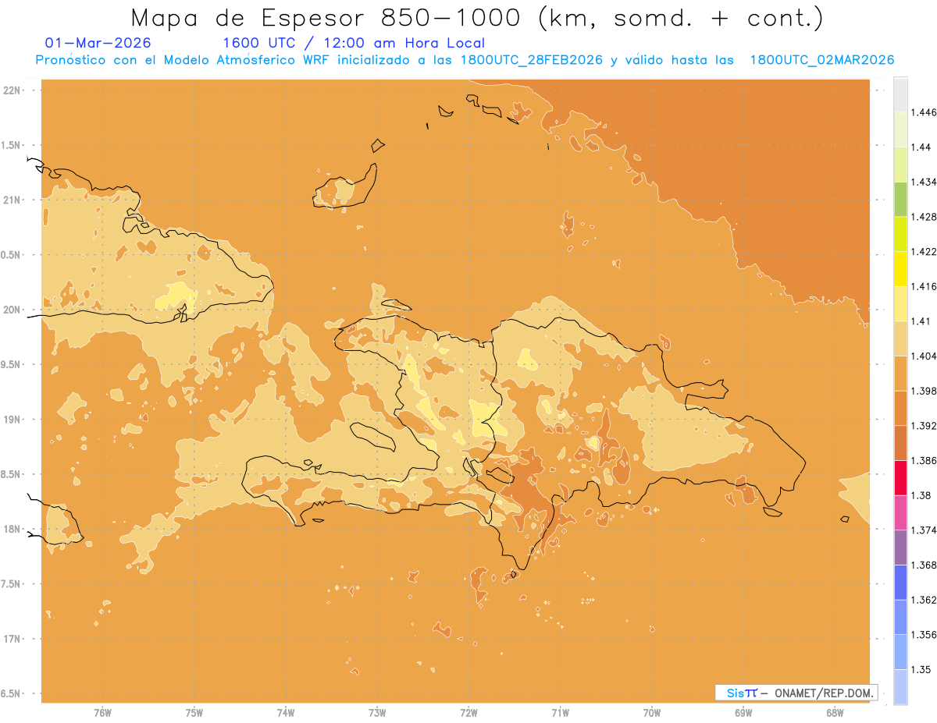
Task: Click the latitude label '20N'
Action: [11, 310]
